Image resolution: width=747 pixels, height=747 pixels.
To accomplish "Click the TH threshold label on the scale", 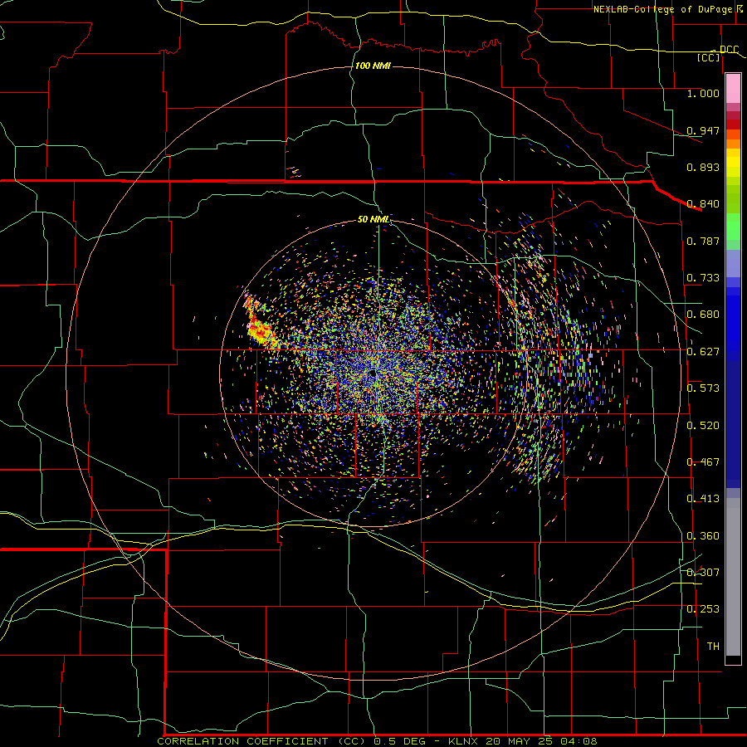I will 713,647.
